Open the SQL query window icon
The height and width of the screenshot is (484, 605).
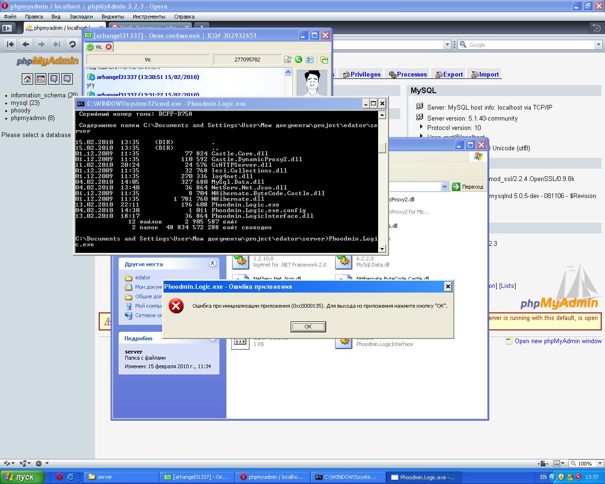point(41,79)
